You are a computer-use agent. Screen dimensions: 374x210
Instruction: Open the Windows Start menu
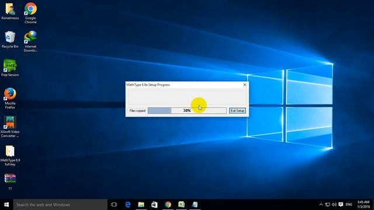click(6, 205)
